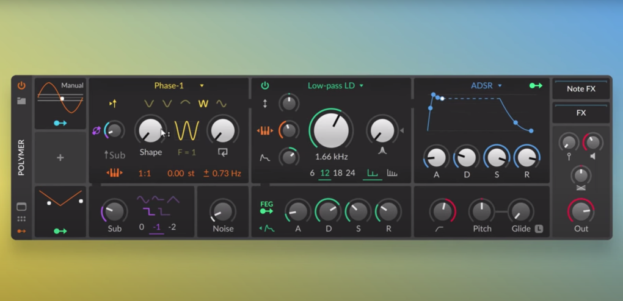This screenshot has height=301, width=623.
Task: Open the Note FX slot
Action: (x=581, y=89)
